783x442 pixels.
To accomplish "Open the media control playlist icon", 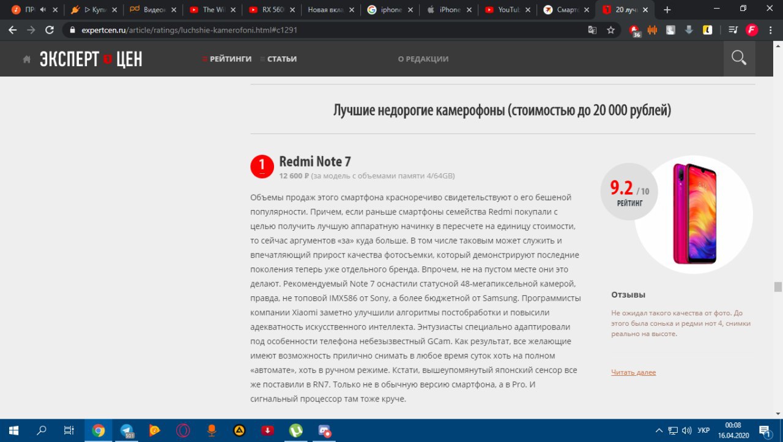I will click(x=733, y=30).
